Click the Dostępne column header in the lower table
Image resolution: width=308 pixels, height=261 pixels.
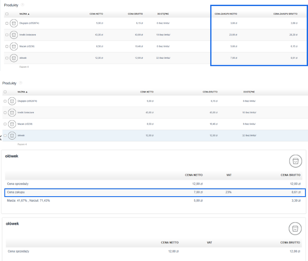point(249,92)
